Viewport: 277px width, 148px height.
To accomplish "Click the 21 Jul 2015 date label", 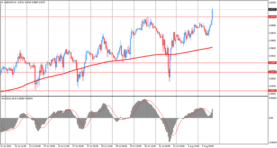I will click(6, 146).
